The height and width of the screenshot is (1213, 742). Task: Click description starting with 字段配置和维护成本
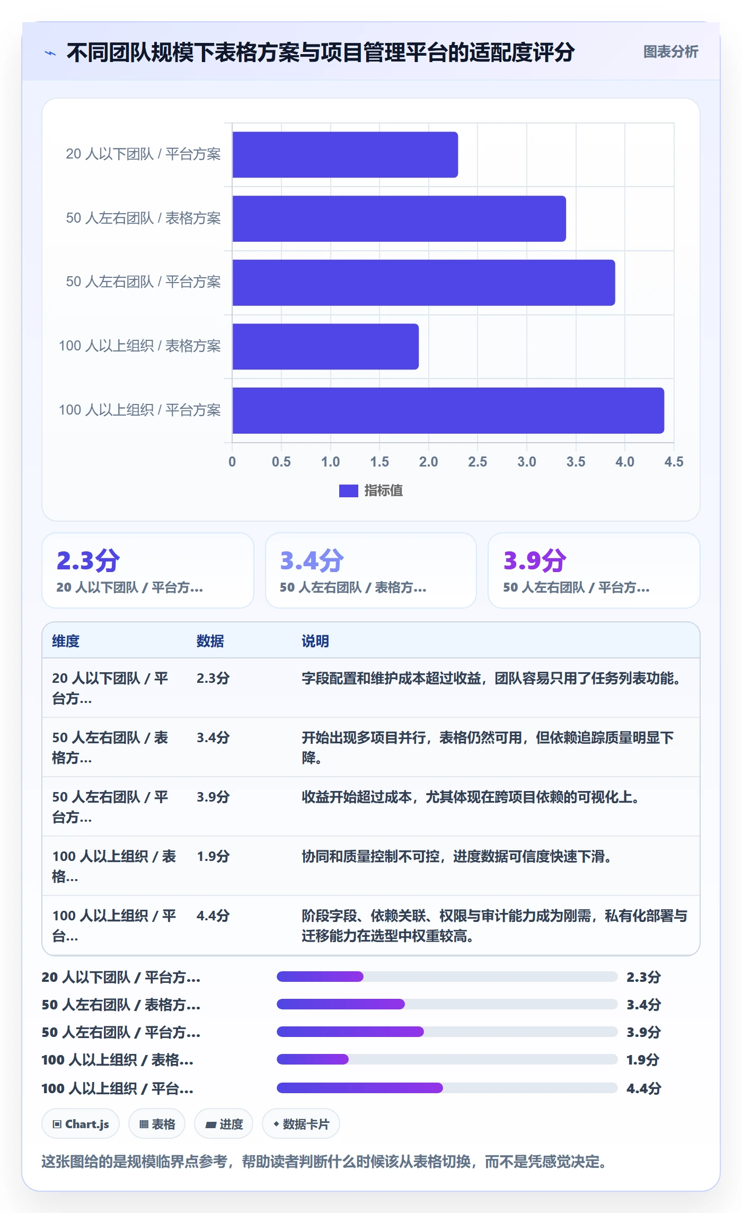pyautogui.click(x=492, y=678)
